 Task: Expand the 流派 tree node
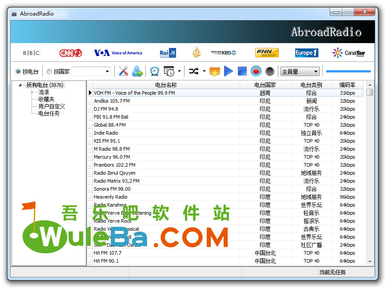tap(32, 92)
